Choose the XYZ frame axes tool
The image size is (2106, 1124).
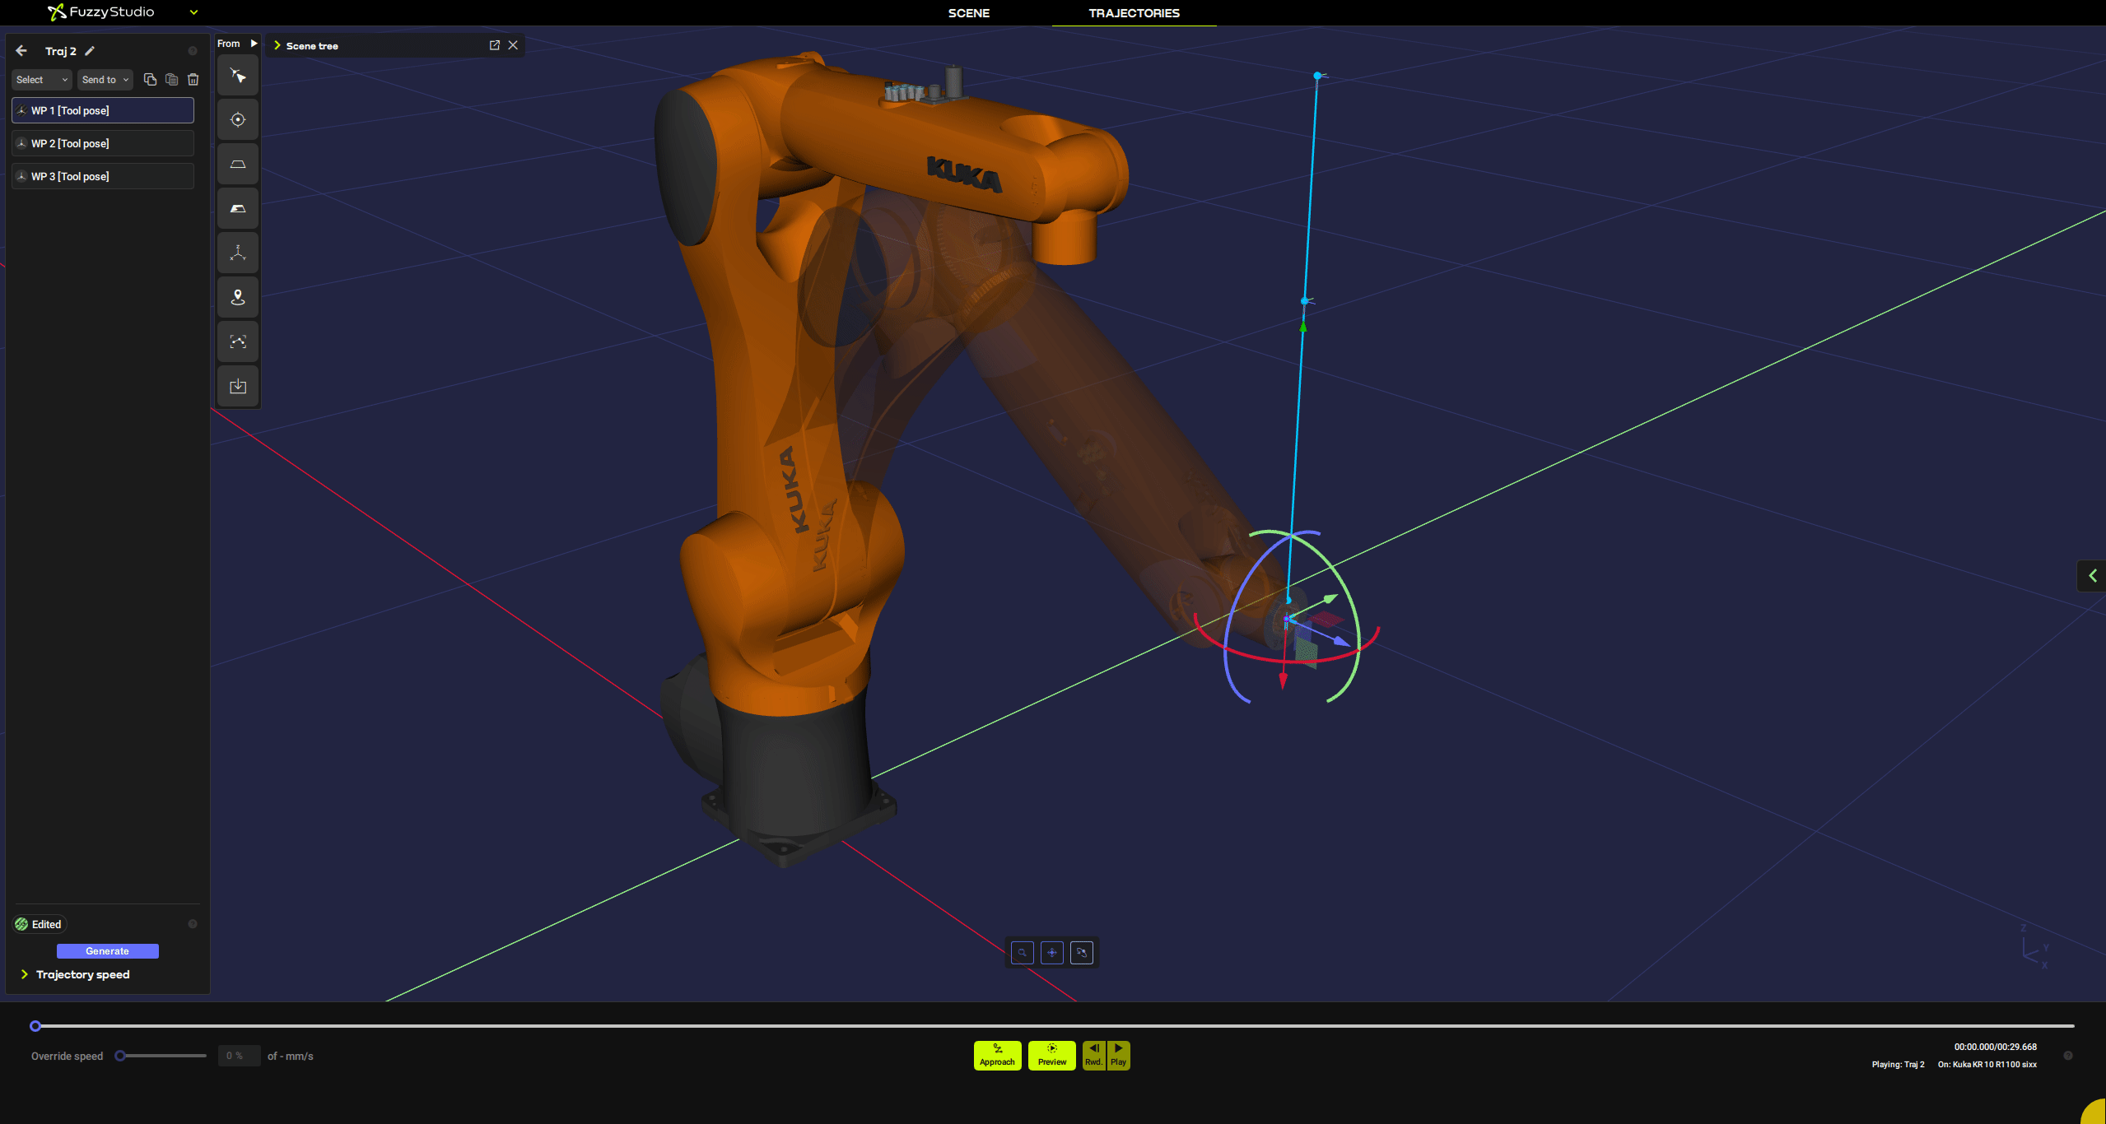tap(238, 253)
